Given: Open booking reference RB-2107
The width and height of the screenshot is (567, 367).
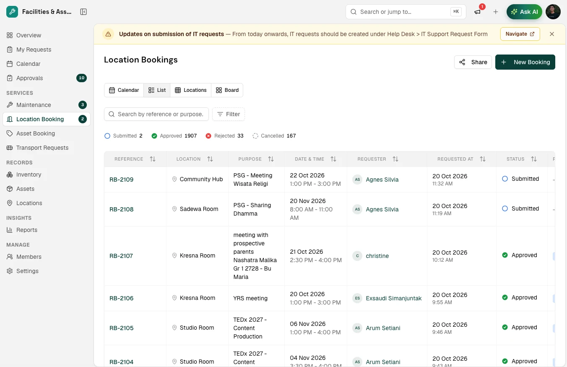Looking at the screenshot, I should (121, 256).
